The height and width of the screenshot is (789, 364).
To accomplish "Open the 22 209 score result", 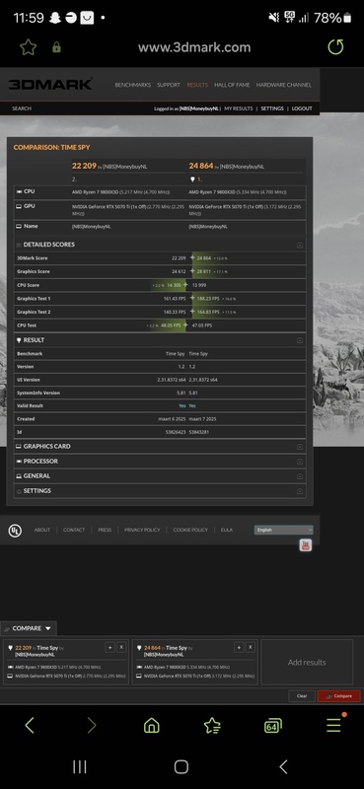I will point(84,166).
